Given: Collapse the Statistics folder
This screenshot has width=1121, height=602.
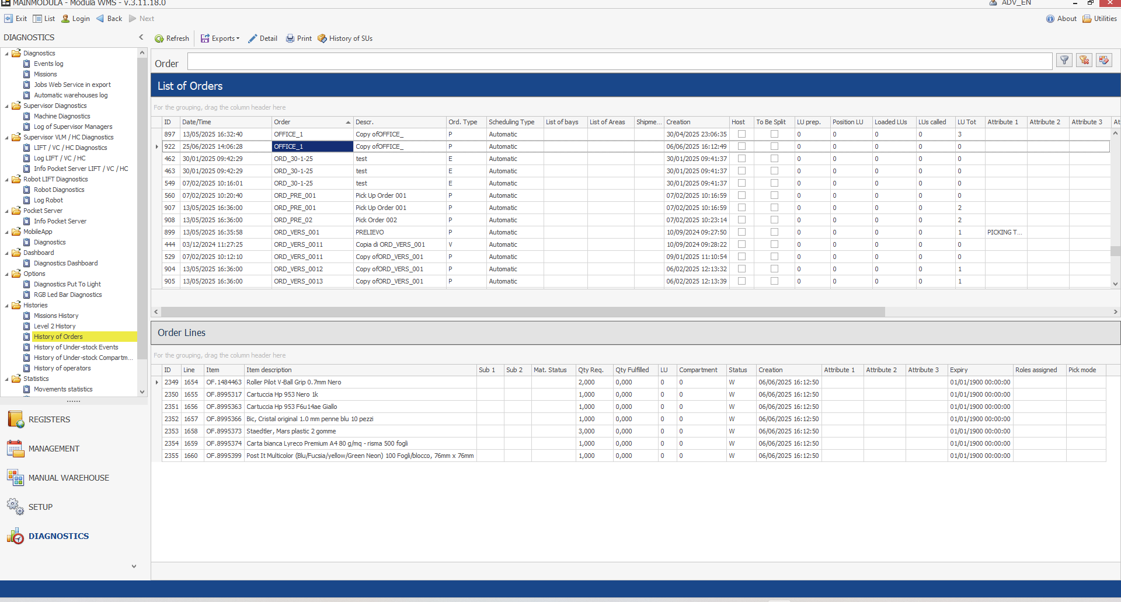Looking at the screenshot, I should (x=7, y=379).
